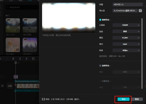This screenshot has width=146, height=104.
Task: Click the 色彩空间 SDR Rec.709 text
Action: [x=112, y=56]
